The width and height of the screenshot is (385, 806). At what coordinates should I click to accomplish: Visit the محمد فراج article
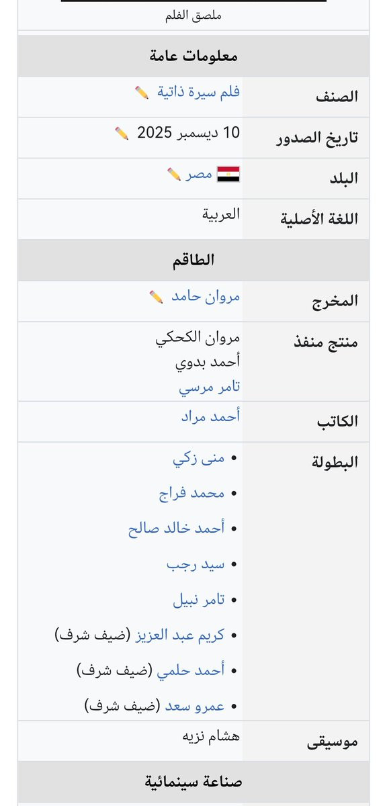pyautogui.click(x=192, y=494)
